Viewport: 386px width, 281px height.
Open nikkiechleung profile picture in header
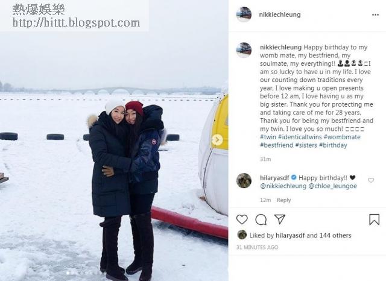pyautogui.click(x=244, y=14)
